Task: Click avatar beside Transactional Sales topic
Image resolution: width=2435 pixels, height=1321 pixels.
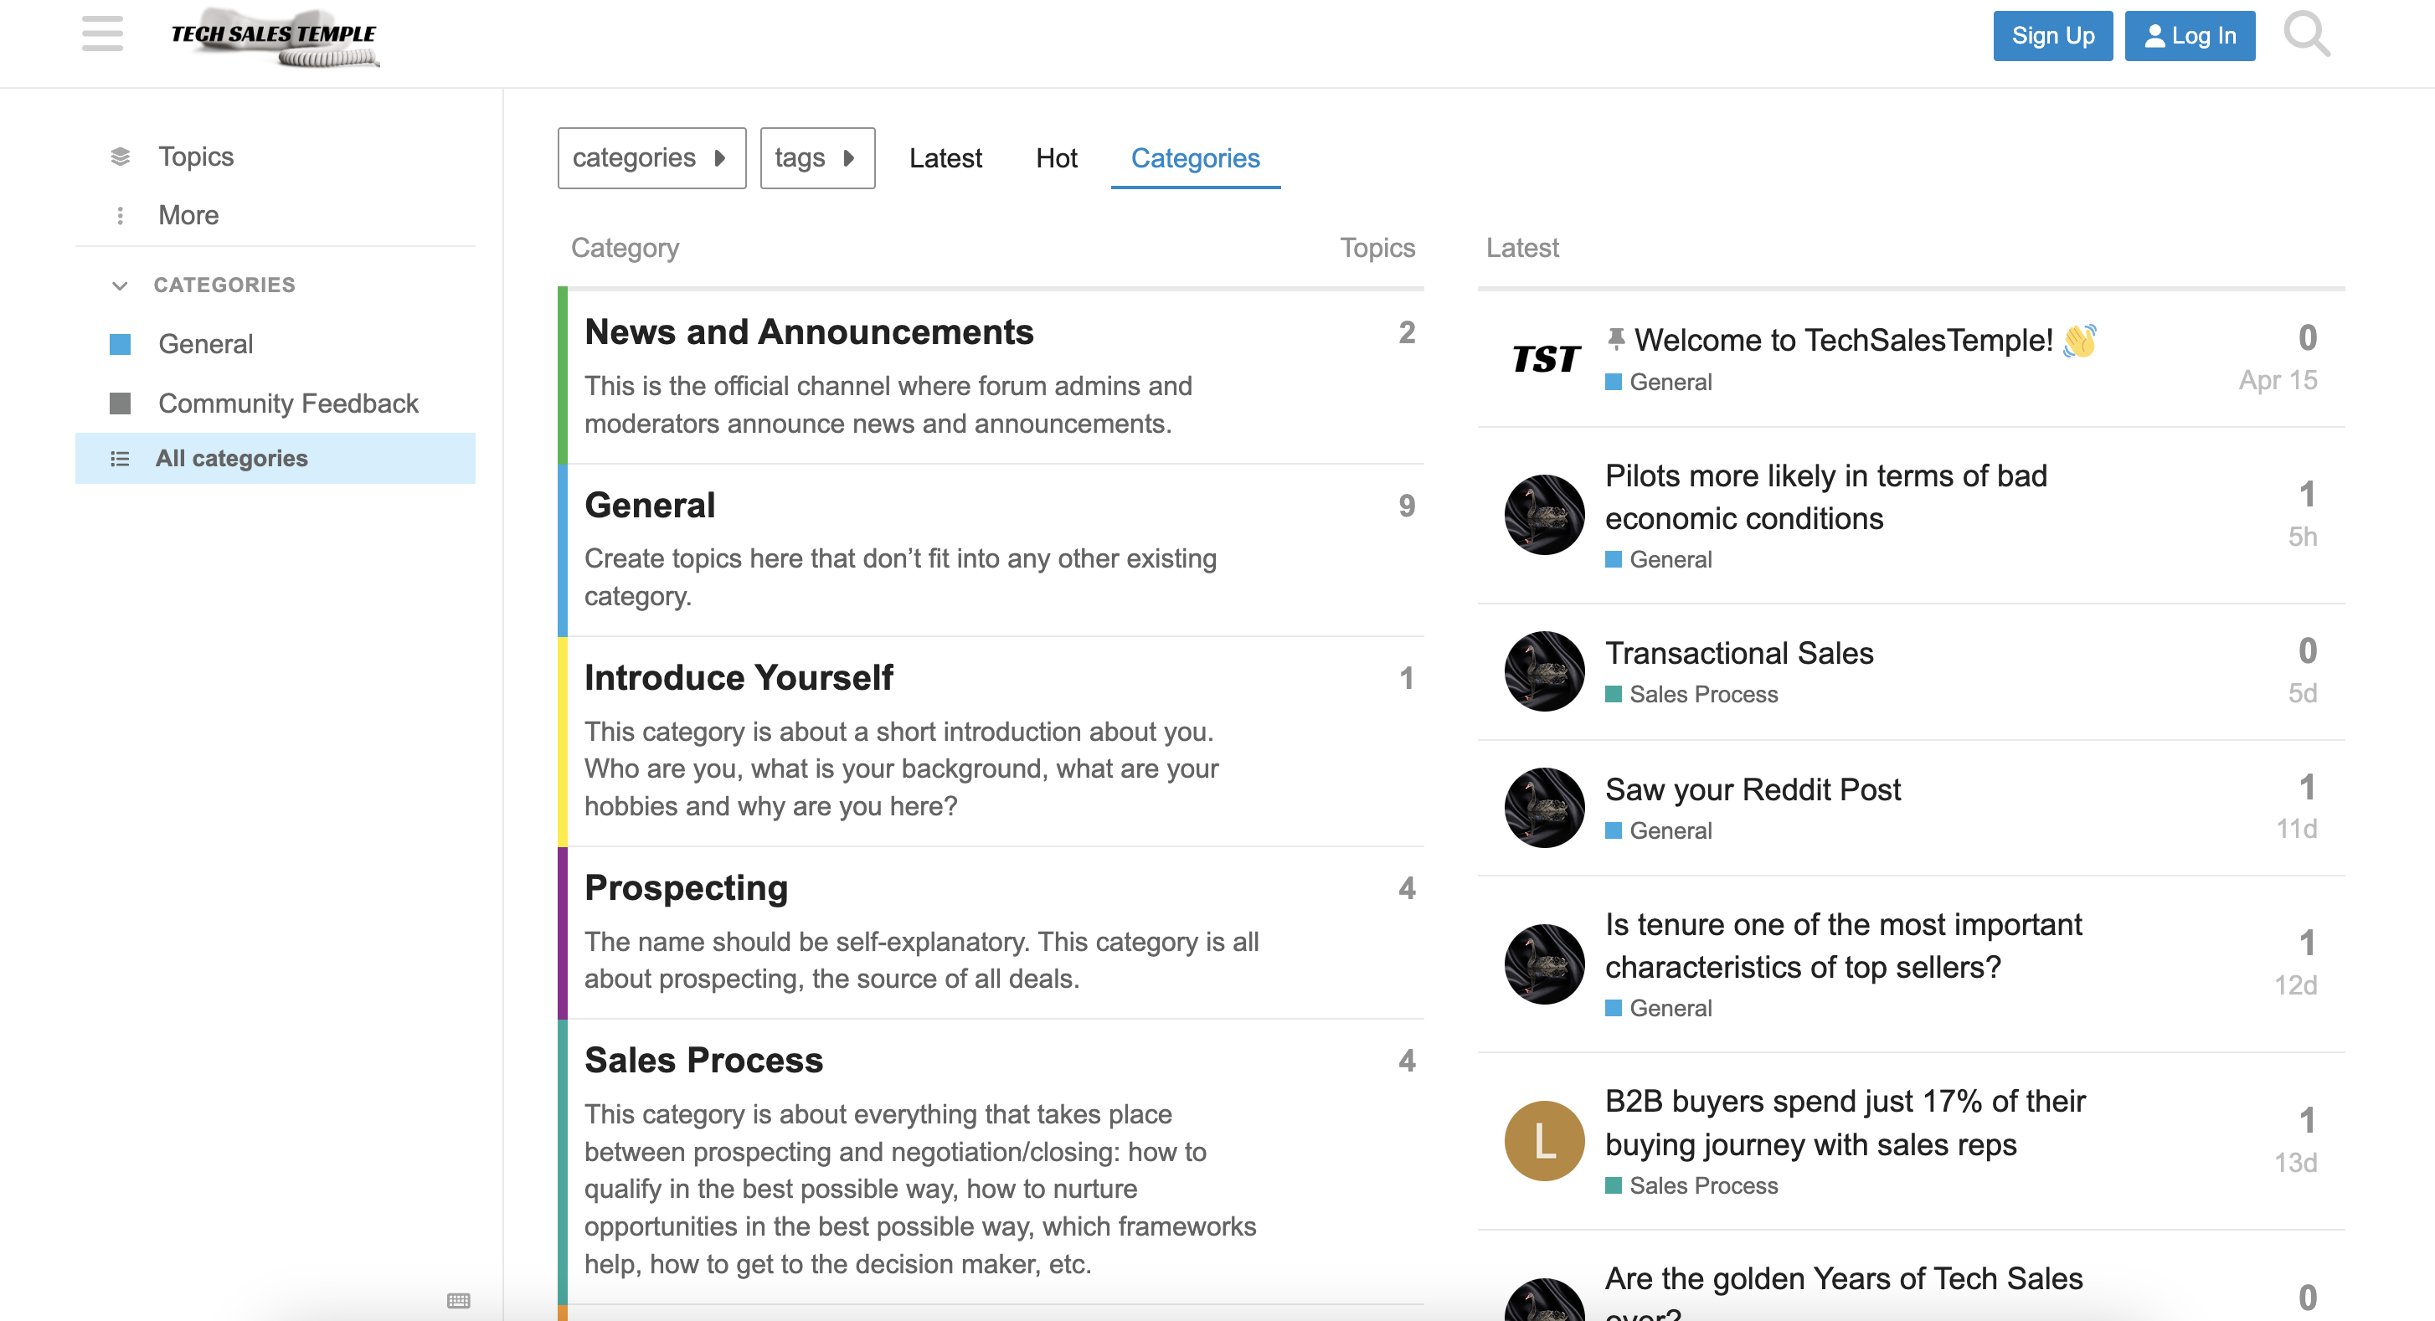Action: (x=1545, y=672)
